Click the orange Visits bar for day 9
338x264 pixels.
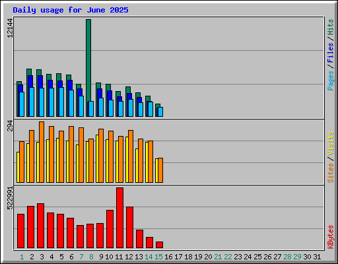[x=101, y=156]
